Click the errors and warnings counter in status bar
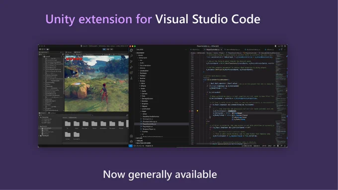Screen dimensions: 338x190 point(139,146)
